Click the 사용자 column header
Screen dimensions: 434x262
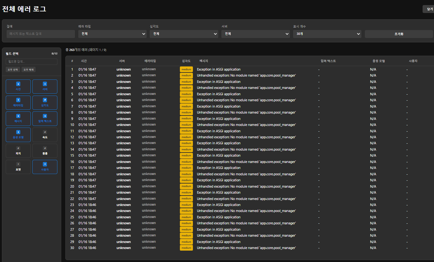point(413,61)
